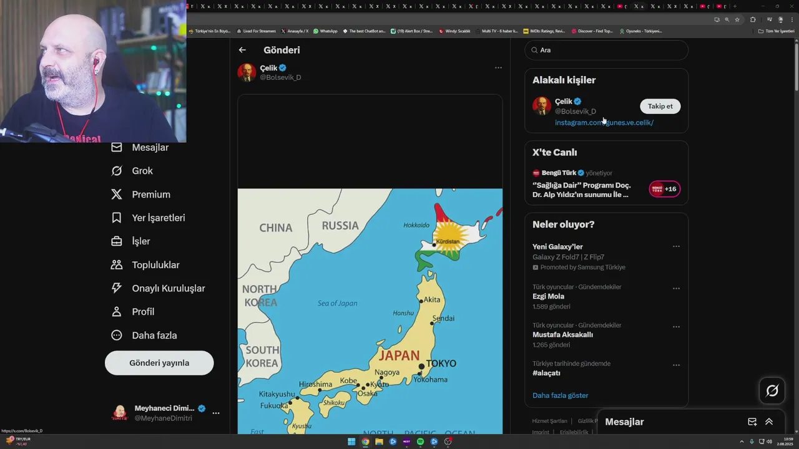799x449 pixels.
Task: Open the browser extensions puzzle icon
Action: [x=753, y=19]
